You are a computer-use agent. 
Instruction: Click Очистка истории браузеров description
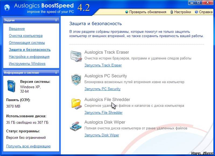138,58
